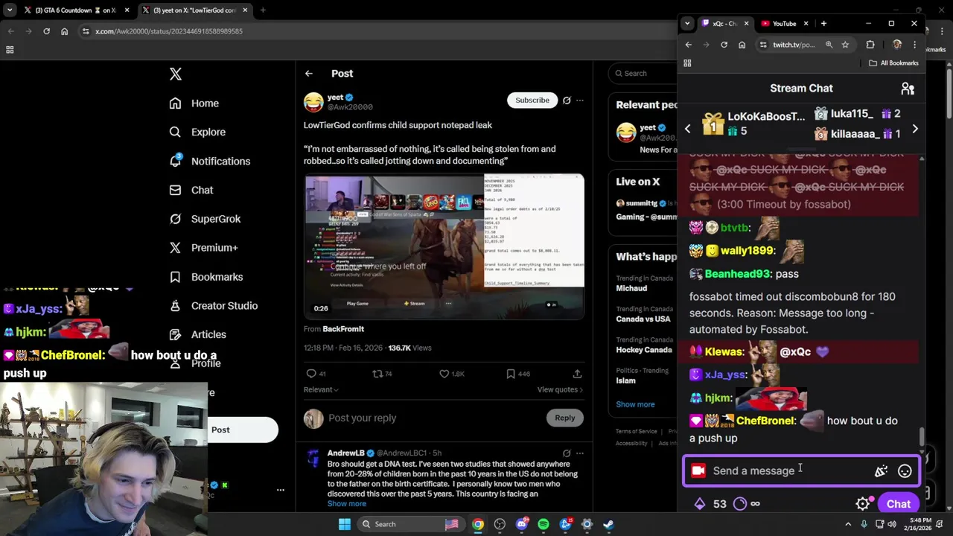The image size is (953, 536).
Task: Click the x.com address bar
Action: click(372, 31)
